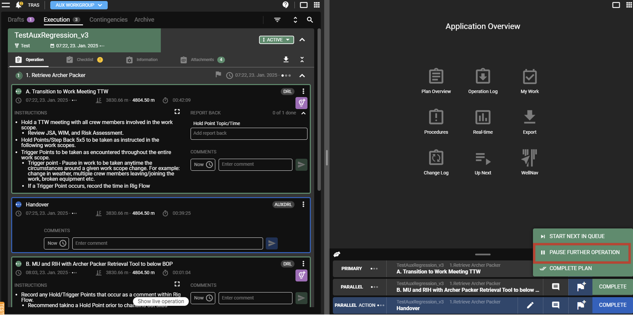633x315 pixels.
Task: Send the Handover comment with the arrow icon
Action: (271, 243)
